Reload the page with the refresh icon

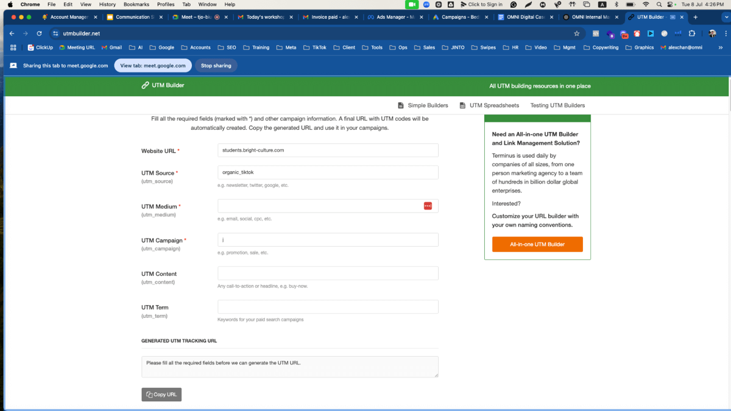coord(39,33)
